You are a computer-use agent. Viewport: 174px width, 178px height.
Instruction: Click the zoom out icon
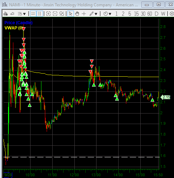tap(55, 14)
